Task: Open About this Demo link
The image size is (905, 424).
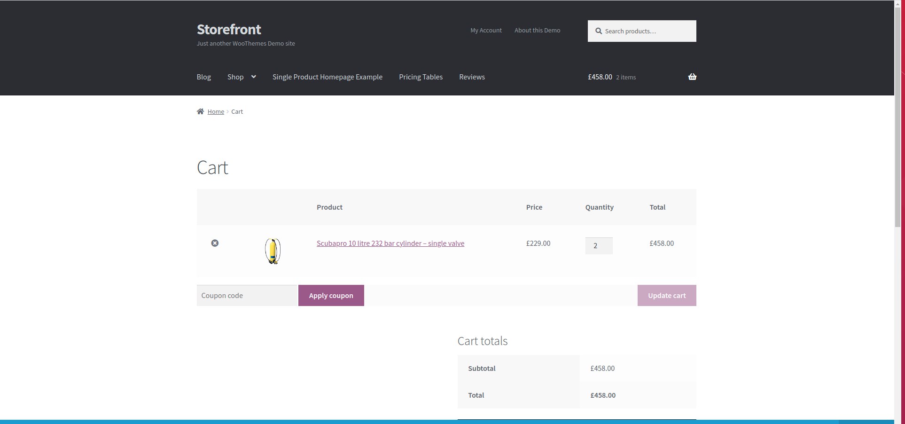Action: pos(537,31)
